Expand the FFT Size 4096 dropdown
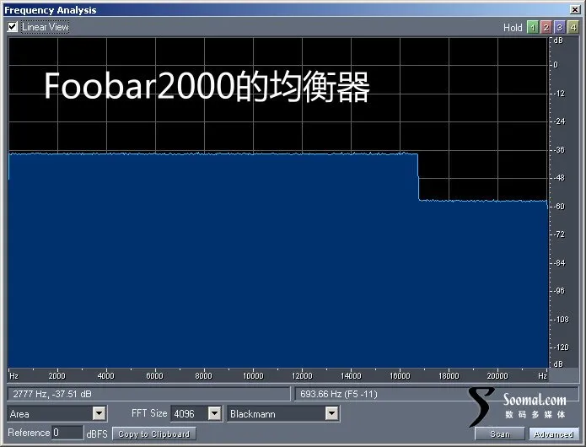Viewport: 586px width, 447px height. pos(214,414)
